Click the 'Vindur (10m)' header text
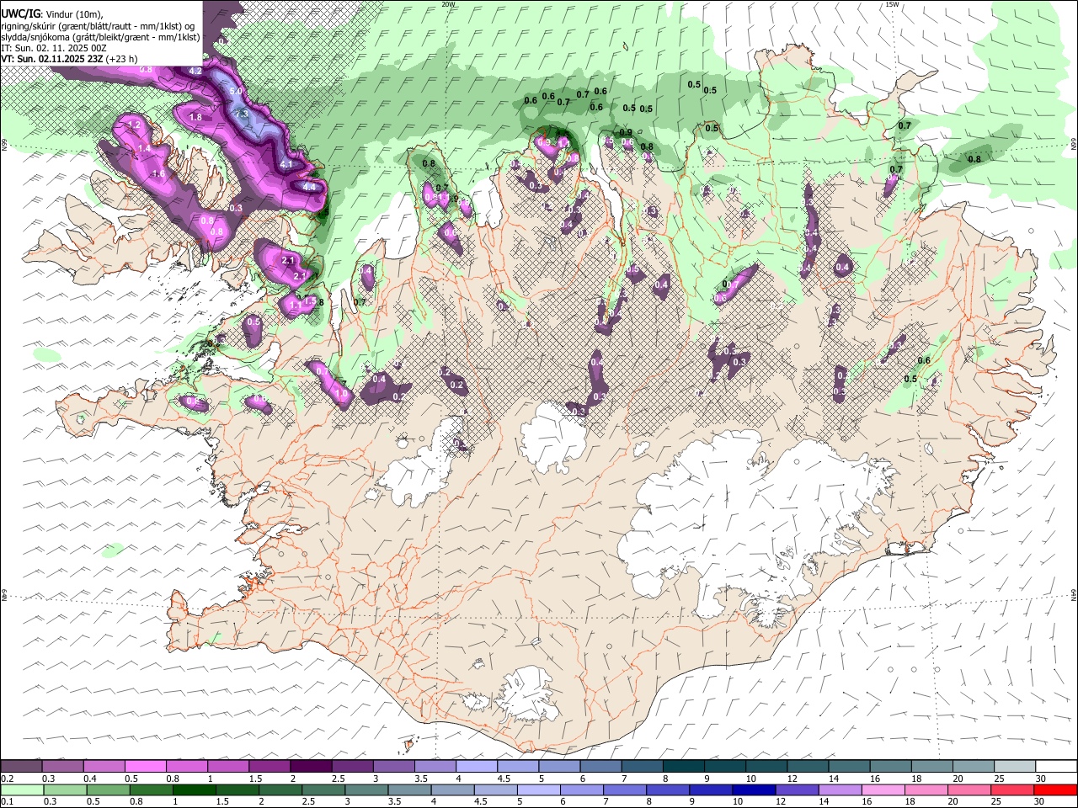1078x808 pixels. coord(75,14)
